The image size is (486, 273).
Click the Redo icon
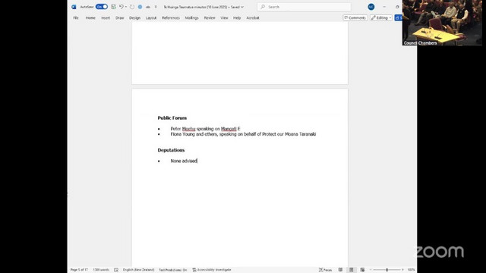click(x=132, y=7)
